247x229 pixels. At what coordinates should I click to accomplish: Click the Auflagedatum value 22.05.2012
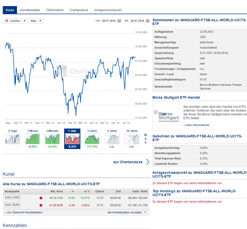click(x=207, y=32)
